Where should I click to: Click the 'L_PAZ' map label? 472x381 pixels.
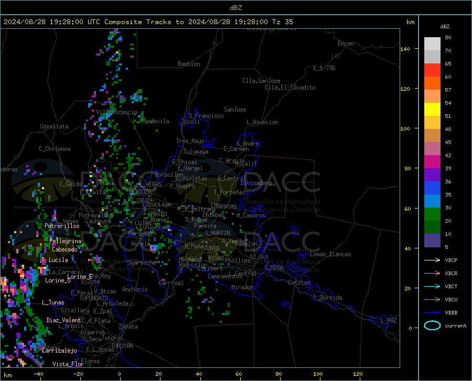(x=389, y=321)
